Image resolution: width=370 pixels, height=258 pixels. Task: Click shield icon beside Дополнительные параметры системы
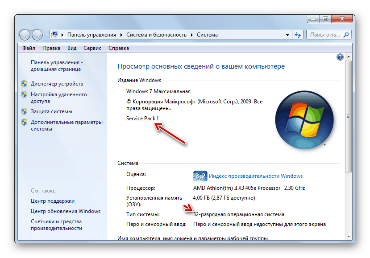click(x=24, y=122)
